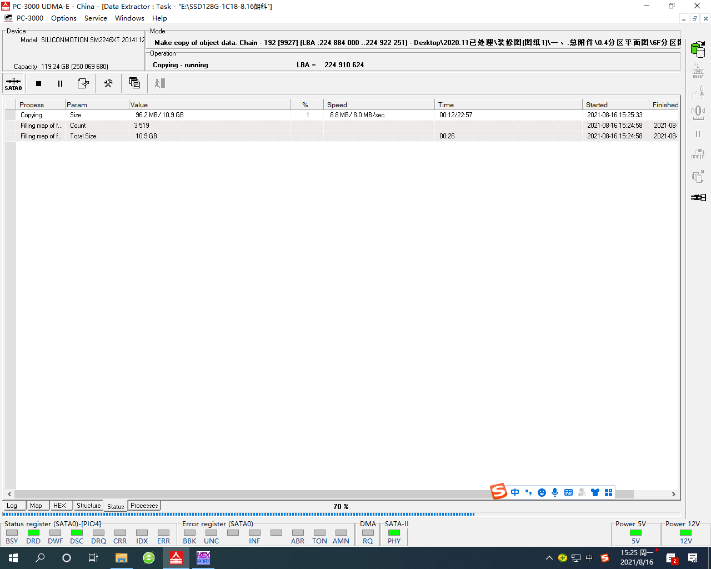
Task: Select the SATA0 port button
Action: tap(13, 83)
